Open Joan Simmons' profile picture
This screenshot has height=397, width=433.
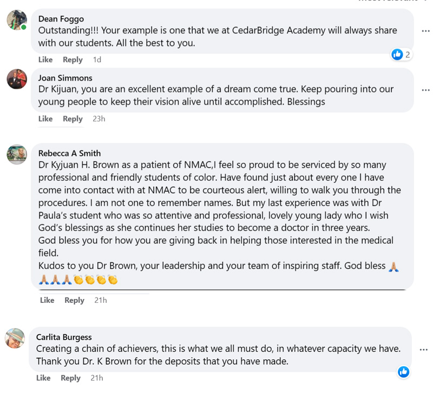[x=17, y=79]
